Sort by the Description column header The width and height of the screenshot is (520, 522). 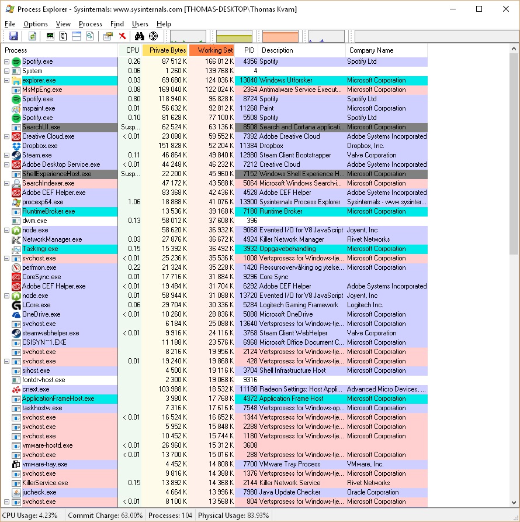point(301,50)
